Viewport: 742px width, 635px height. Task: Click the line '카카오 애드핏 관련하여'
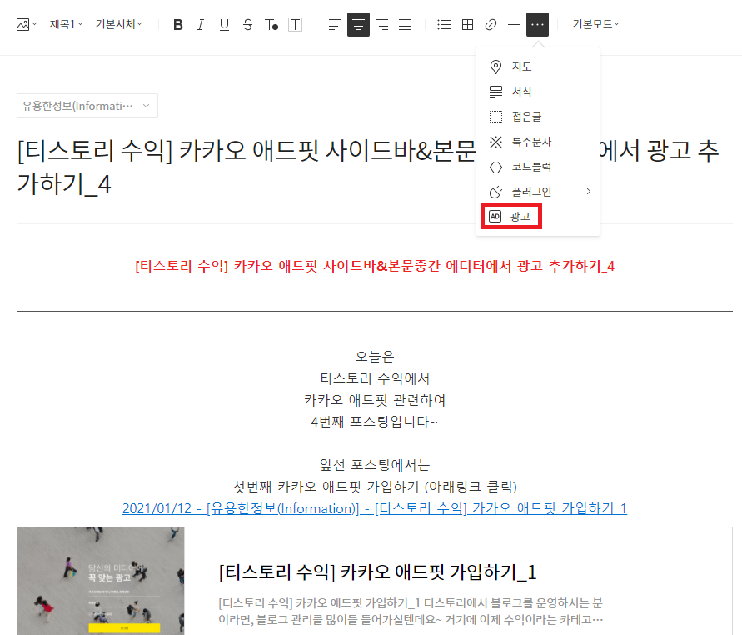tap(374, 400)
